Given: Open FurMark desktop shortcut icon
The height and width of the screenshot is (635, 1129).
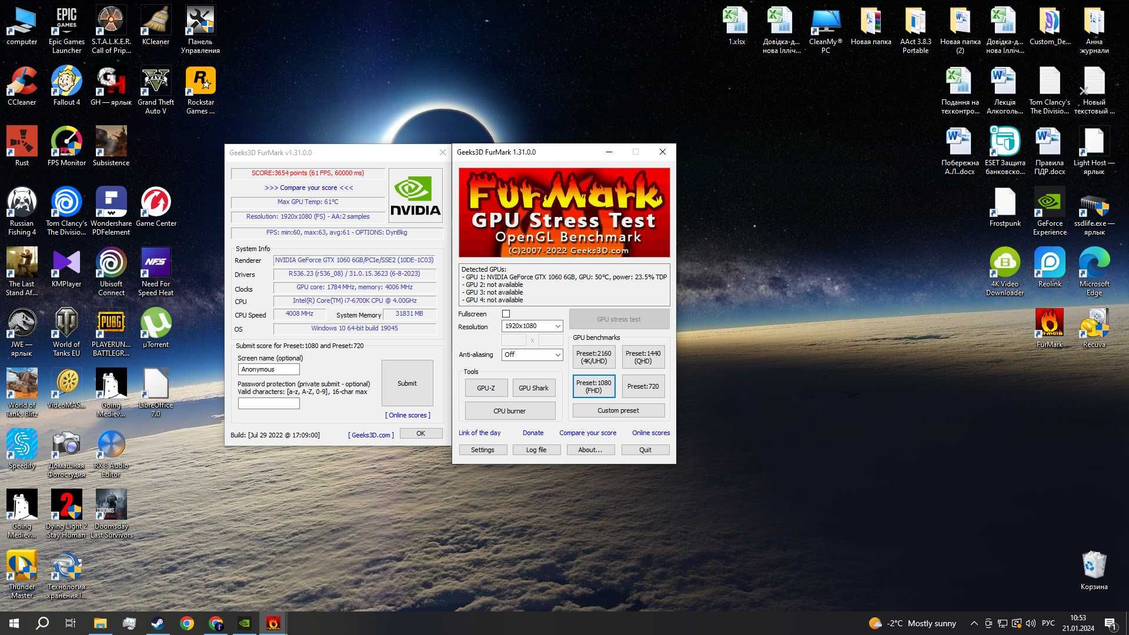Looking at the screenshot, I should tap(1050, 328).
